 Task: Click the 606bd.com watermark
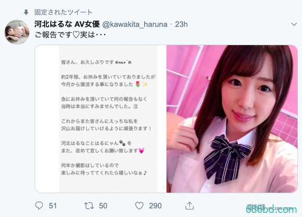click(x=272, y=209)
